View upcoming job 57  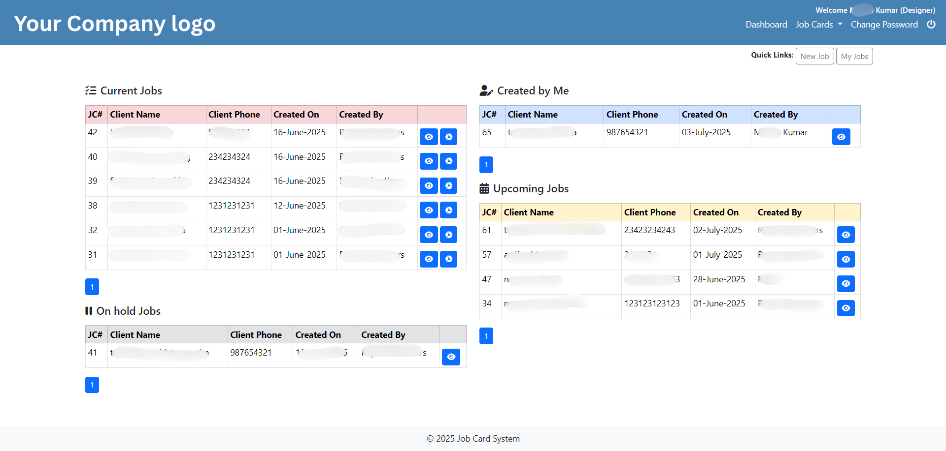845,259
